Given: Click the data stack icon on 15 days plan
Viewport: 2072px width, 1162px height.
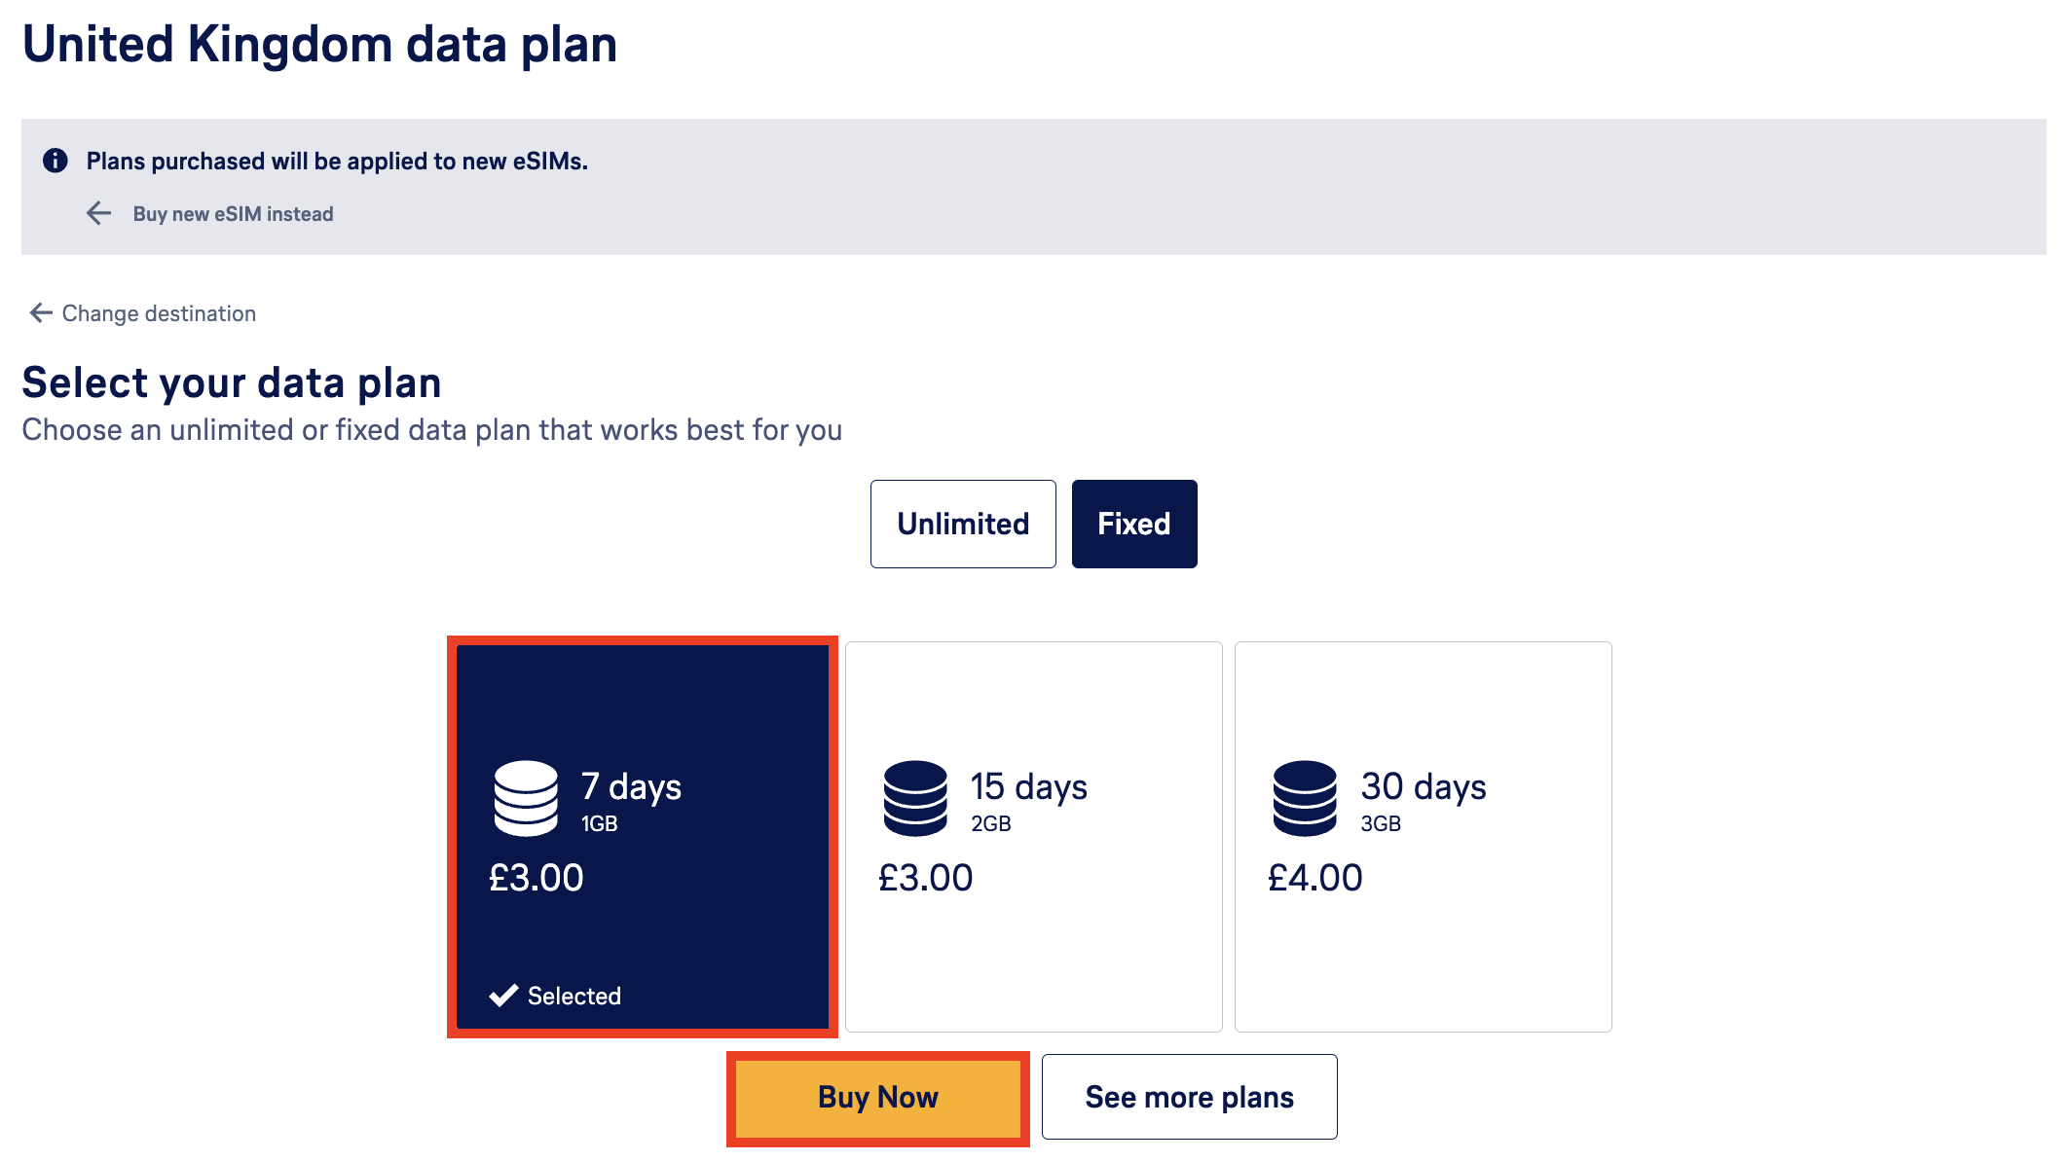Looking at the screenshot, I should (x=915, y=798).
